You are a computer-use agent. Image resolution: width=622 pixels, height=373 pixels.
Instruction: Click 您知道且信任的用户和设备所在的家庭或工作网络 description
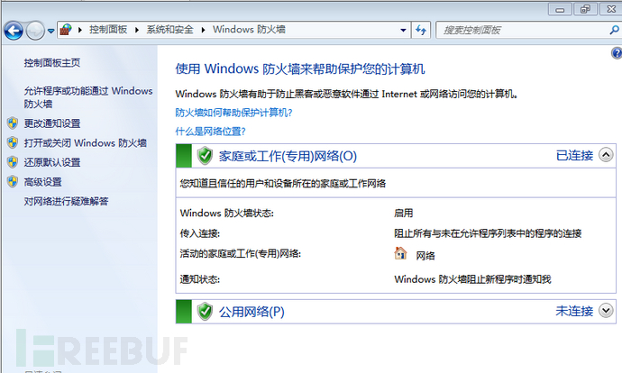tap(283, 183)
